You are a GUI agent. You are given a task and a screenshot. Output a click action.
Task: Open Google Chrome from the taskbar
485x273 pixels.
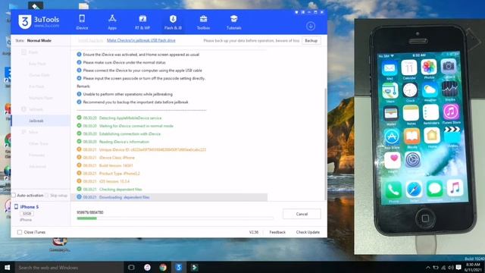click(x=163, y=268)
